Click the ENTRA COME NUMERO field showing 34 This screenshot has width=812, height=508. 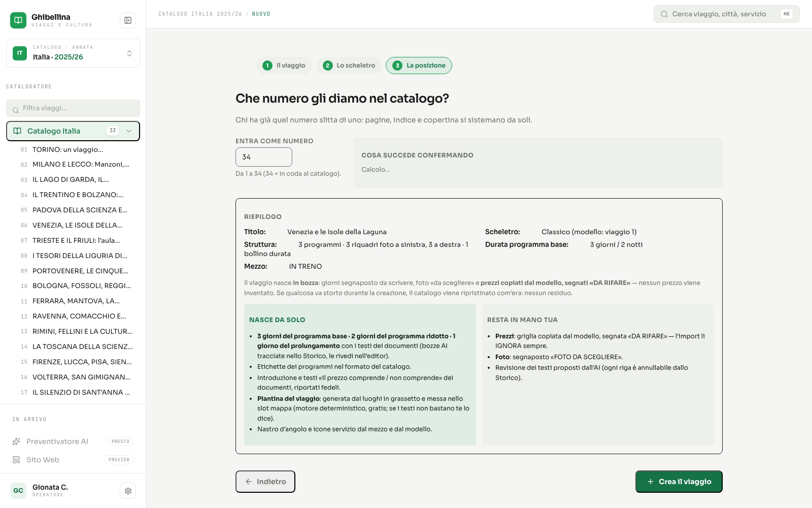pyautogui.click(x=264, y=157)
